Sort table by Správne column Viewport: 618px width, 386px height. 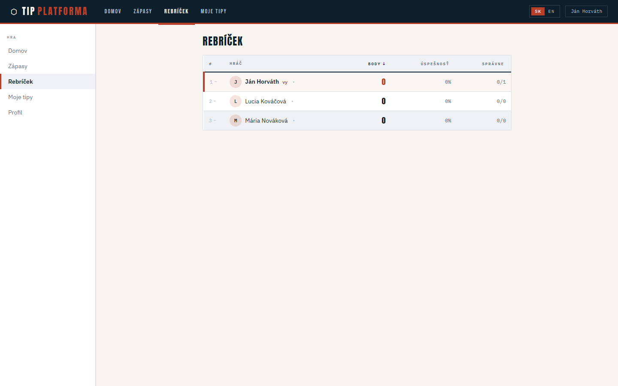point(493,64)
